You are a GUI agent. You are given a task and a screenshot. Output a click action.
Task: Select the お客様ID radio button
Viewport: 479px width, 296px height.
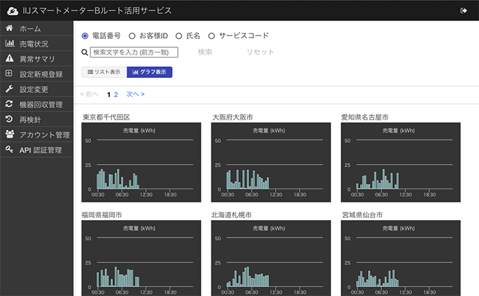pos(132,36)
